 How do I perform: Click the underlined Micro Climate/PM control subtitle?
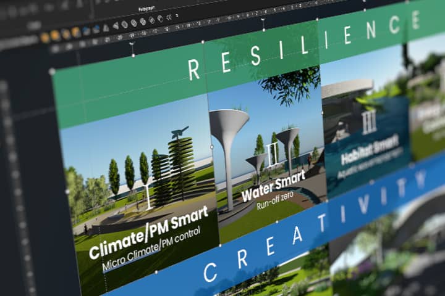tap(151, 249)
